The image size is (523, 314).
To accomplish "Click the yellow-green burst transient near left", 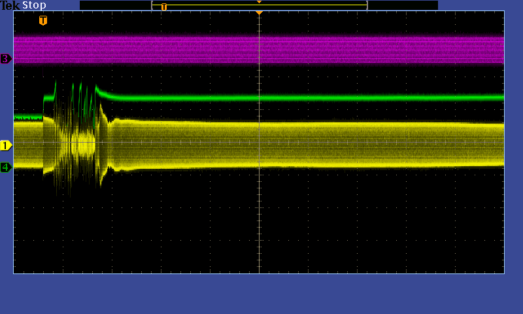I will tap(75, 137).
